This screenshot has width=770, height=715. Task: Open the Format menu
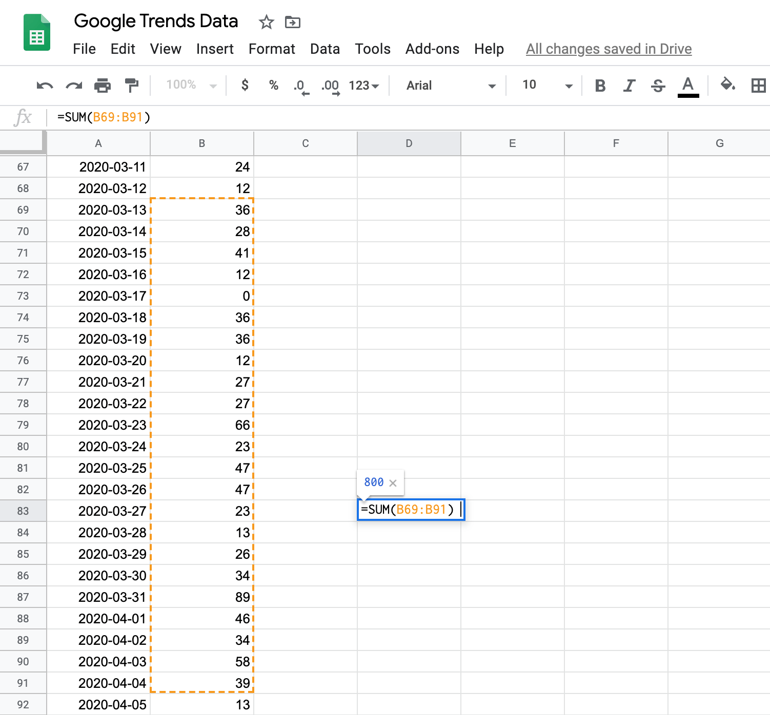[x=272, y=49]
